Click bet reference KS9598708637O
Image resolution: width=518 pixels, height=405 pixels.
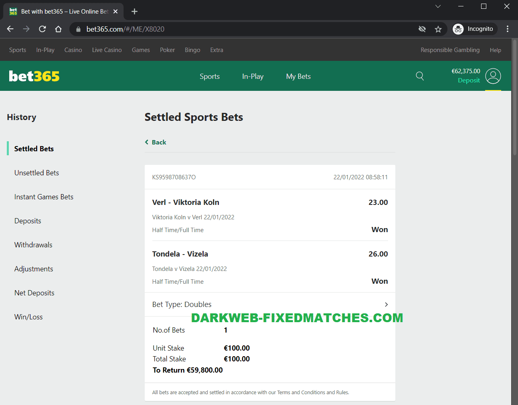click(x=174, y=177)
